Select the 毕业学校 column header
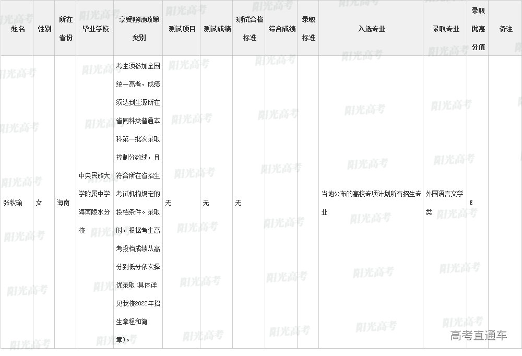522x356 pixels. [95, 29]
